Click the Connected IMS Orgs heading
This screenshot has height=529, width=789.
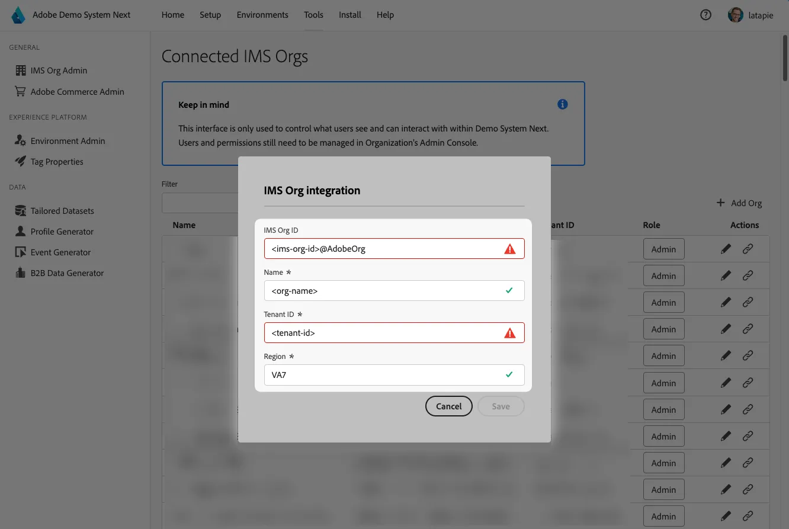(x=235, y=57)
